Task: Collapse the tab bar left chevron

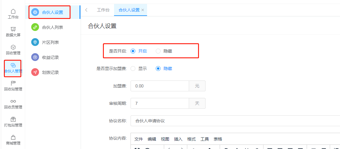Action: coord(86,10)
